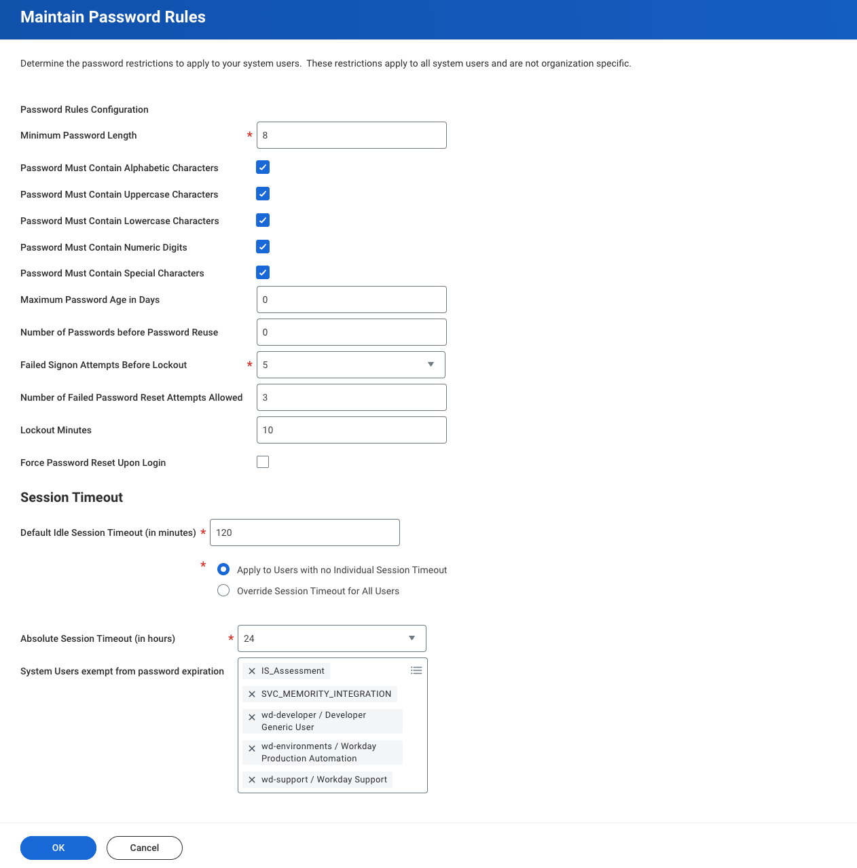The width and height of the screenshot is (857, 868).
Task: Remove IS_Assessment from exempt users list
Action: 252,671
